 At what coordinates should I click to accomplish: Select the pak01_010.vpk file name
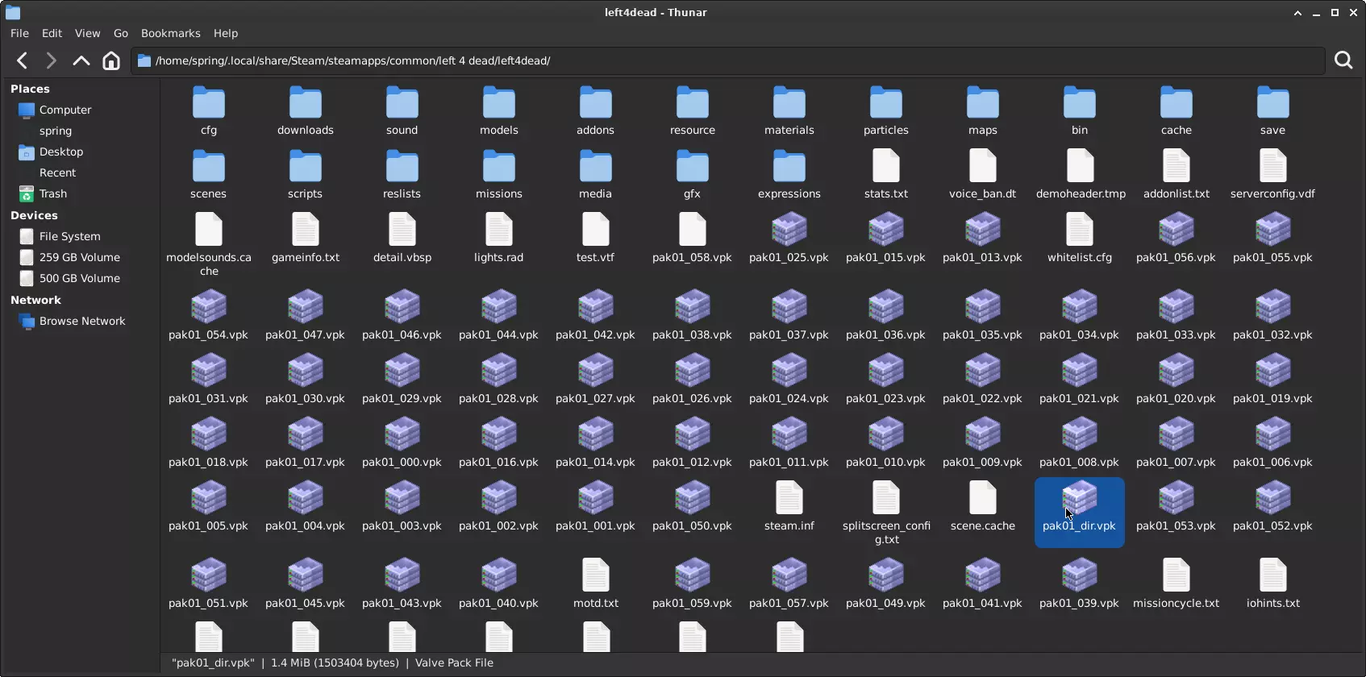(886, 462)
